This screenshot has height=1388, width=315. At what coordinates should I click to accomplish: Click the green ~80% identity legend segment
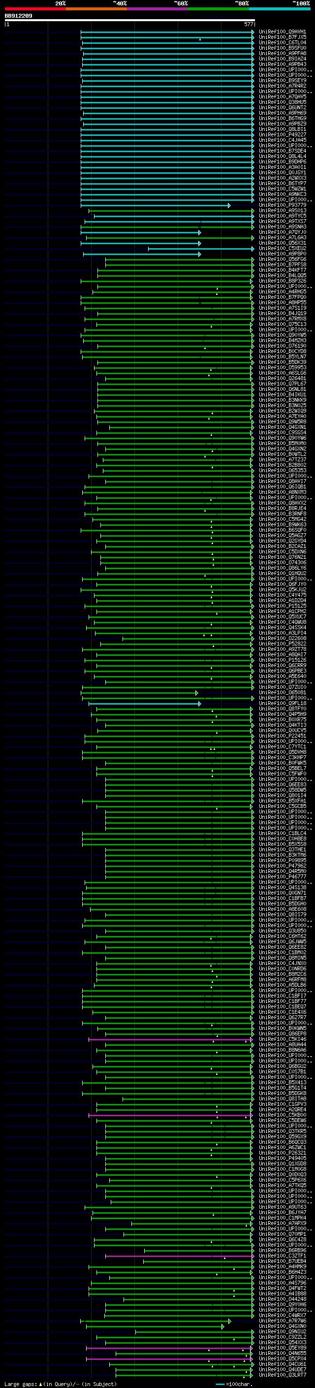(219, 9)
